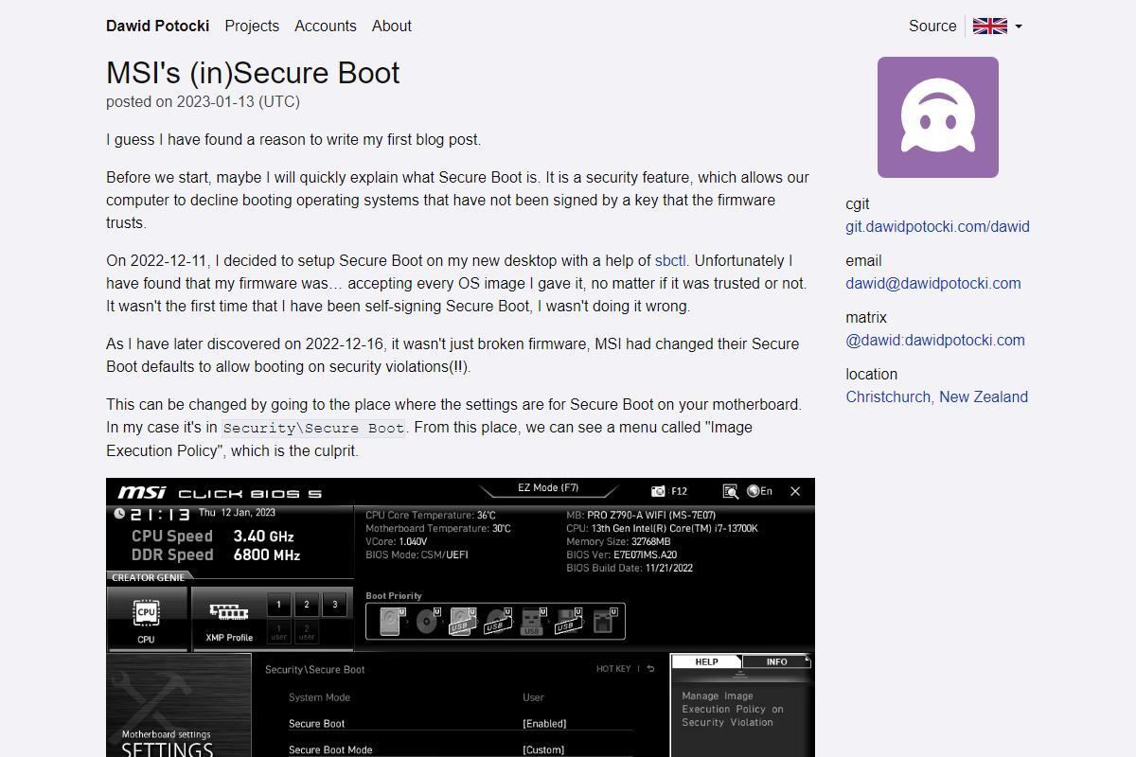The image size is (1136, 757).
Task: Click the optical disc boot priority icon
Action: [x=426, y=621]
